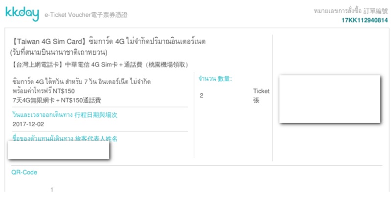
Task: Click the Ticket 張 unit label
Action: tap(261, 96)
